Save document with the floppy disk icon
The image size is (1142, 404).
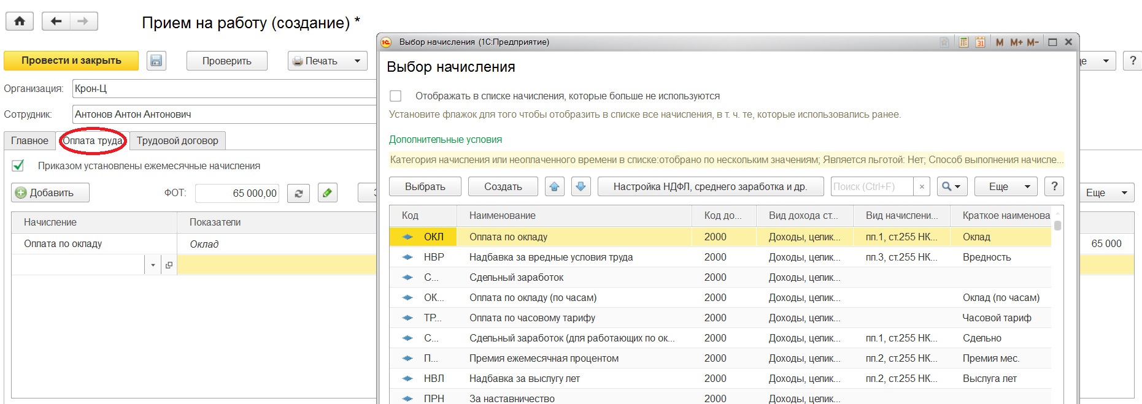(156, 61)
